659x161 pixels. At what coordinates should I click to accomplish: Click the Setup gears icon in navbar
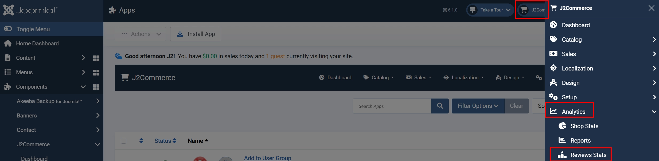click(539, 77)
